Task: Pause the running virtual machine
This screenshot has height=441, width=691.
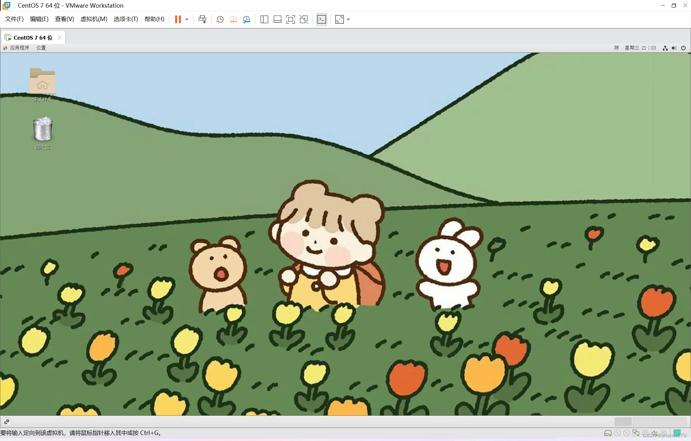Action: pyautogui.click(x=178, y=19)
